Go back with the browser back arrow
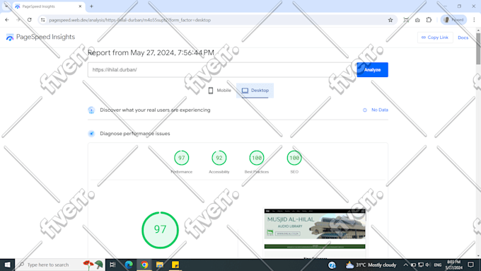Image resolution: width=481 pixels, height=271 pixels. (x=7, y=20)
